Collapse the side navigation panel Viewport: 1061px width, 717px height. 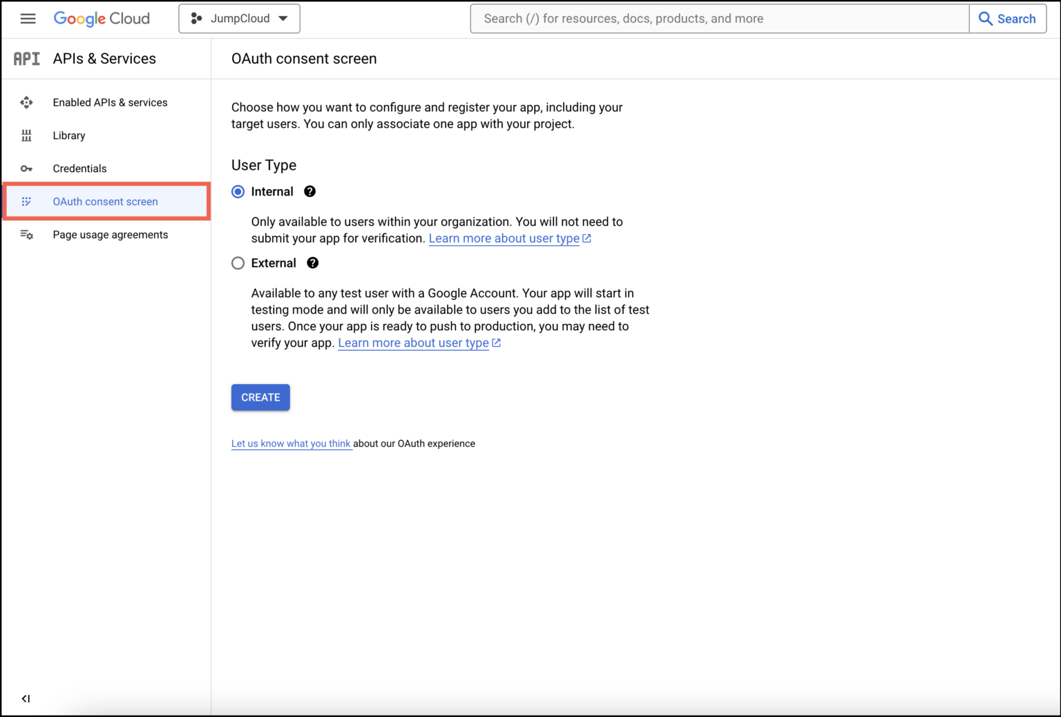[26, 698]
